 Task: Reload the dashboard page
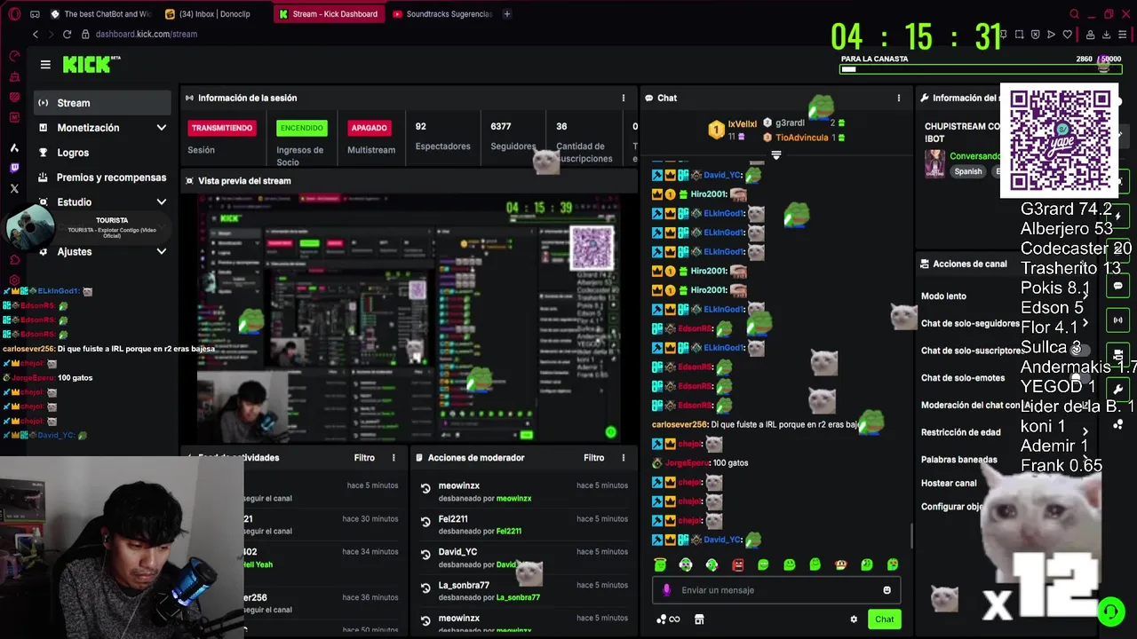[67, 34]
